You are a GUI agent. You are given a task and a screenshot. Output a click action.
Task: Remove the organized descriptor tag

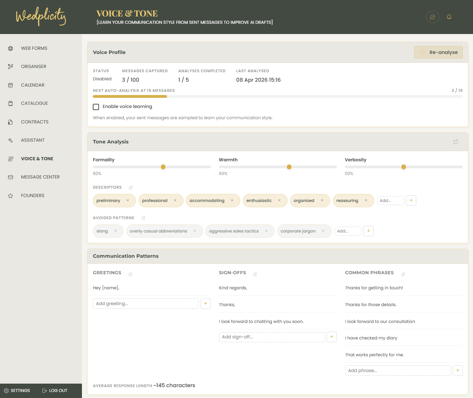(x=322, y=201)
